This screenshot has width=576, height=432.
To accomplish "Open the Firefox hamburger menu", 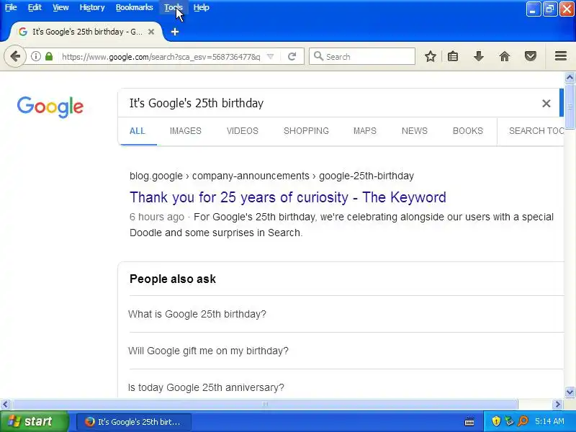I will (561, 56).
